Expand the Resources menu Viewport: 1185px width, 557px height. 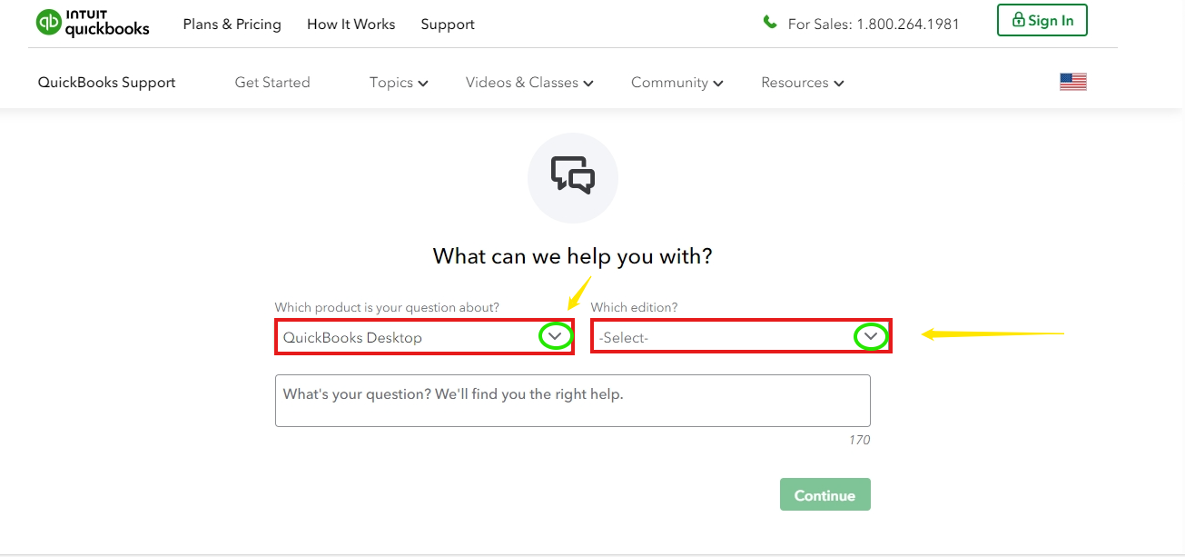pos(802,83)
